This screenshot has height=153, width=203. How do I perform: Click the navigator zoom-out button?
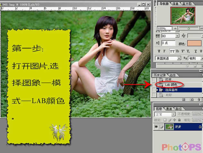(x=175, y=28)
